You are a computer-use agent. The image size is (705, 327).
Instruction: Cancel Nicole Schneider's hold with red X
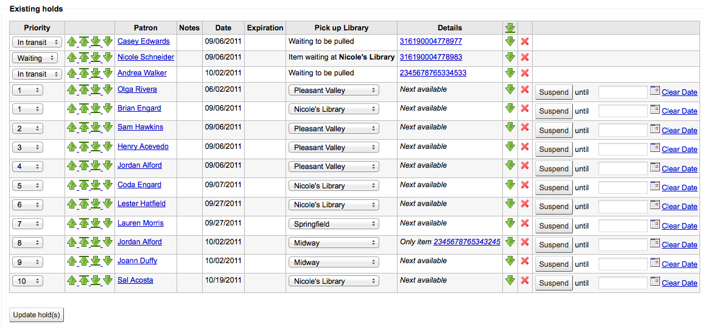click(524, 58)
